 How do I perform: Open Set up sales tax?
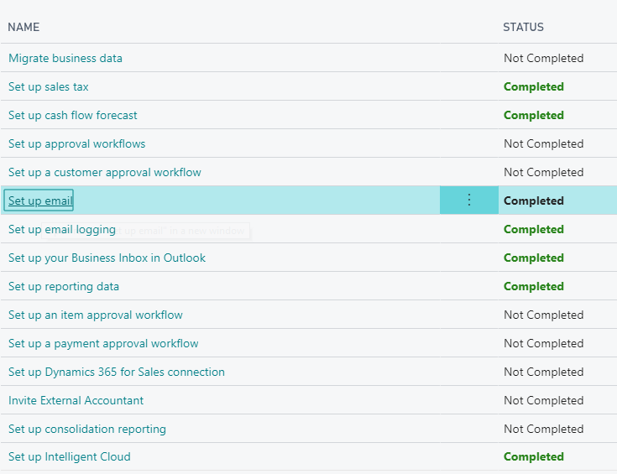click(49, 87)
